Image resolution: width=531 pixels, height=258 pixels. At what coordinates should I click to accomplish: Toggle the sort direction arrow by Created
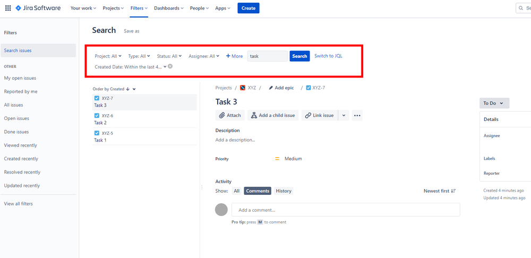click(128, 89)
